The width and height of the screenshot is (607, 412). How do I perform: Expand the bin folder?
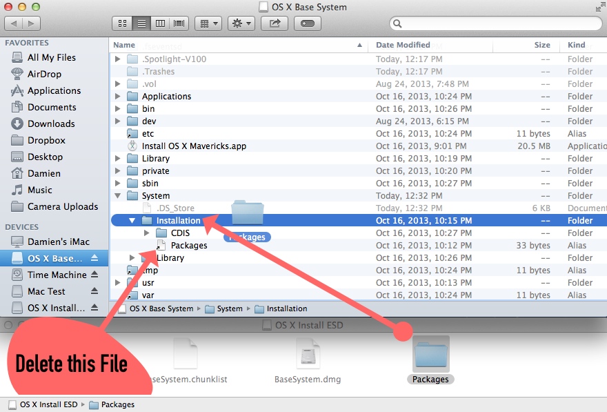click(118, 108)
